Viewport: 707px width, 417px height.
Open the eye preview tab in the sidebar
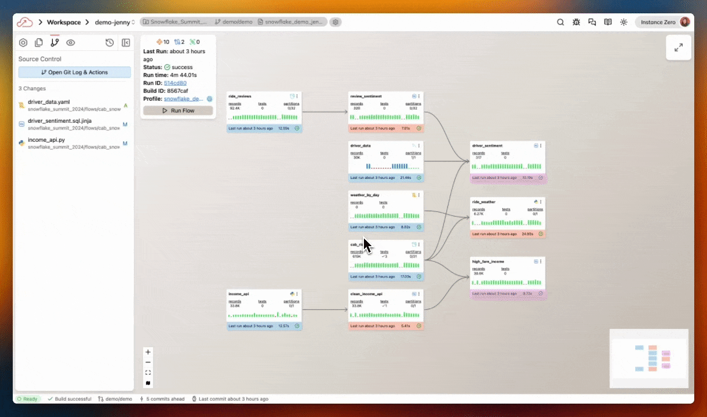(71, 42)
